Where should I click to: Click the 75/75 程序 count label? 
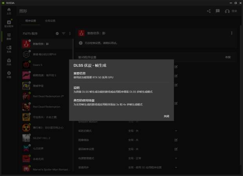tap(30, 33)
